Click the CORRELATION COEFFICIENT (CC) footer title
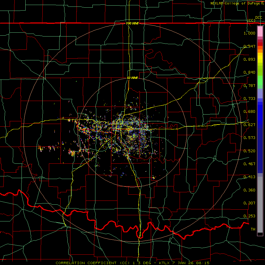Viewport: 265px width, 265px height. pos(93,263)
